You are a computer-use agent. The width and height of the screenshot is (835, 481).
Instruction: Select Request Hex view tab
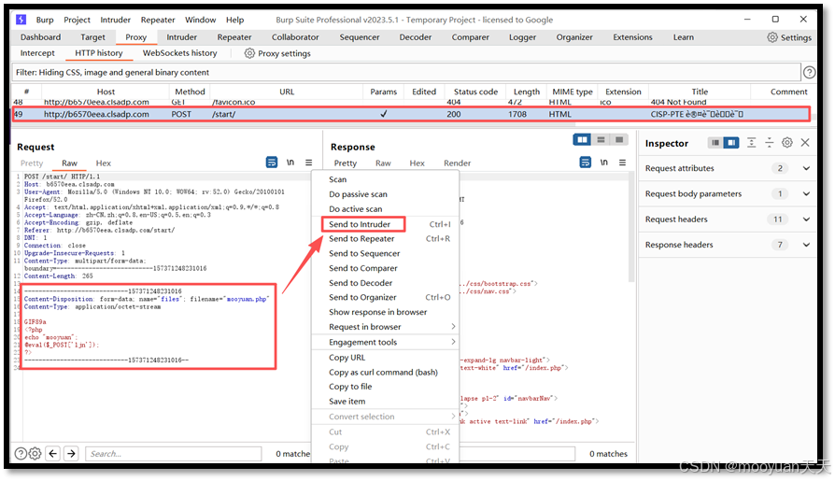click(104, 163)
